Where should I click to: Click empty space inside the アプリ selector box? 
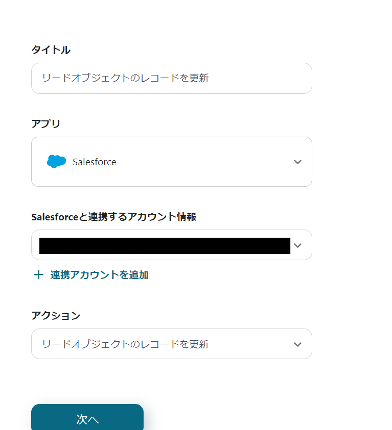(204, 162)
